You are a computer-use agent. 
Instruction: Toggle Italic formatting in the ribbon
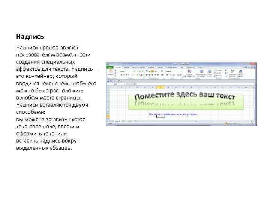(x=124, y=75)
